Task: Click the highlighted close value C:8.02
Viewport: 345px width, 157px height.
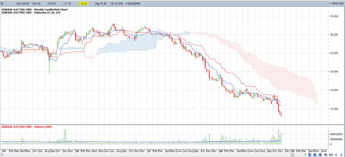Action: click(x=84, y=3)
